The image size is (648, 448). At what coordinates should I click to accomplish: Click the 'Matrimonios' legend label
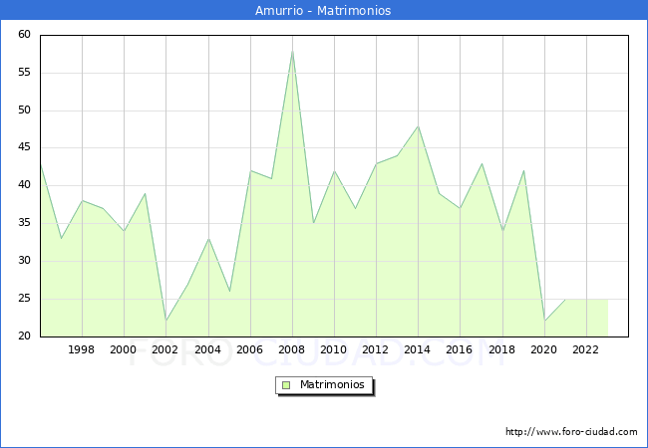click(x=332, y=384)
